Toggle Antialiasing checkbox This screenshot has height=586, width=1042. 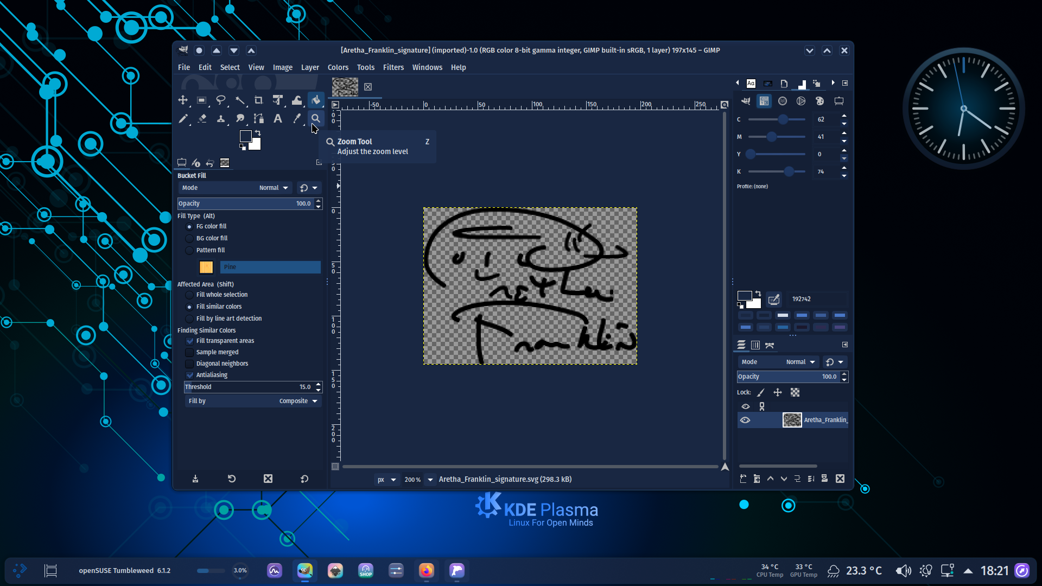189,375
